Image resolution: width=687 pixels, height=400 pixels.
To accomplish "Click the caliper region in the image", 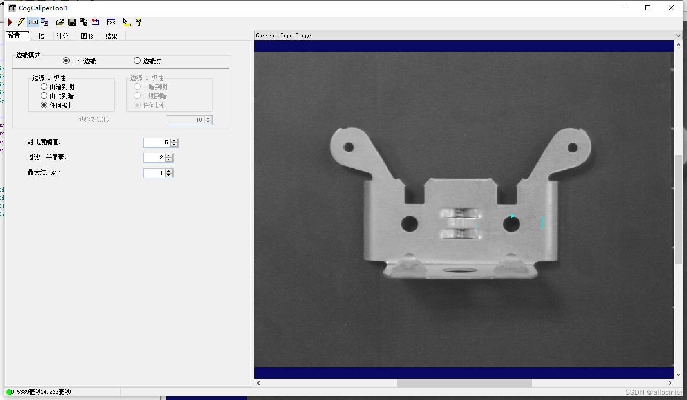I will 509,222.
